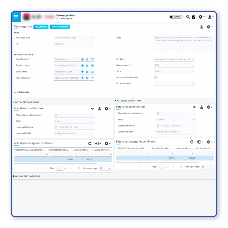Screen dimensions: 228x228
Task: Toggle the NORMAL mode switch
Action: point(176,17)
